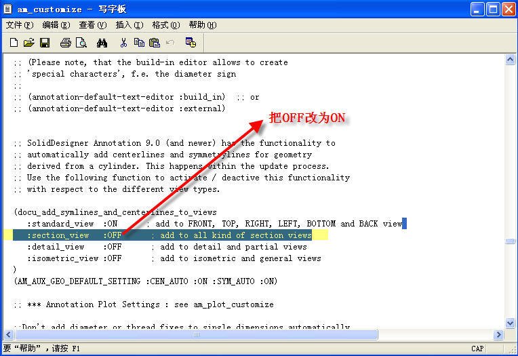Click the :standard_view keyword
This screenshot has width=518, height=356.
tap(60, 224)
